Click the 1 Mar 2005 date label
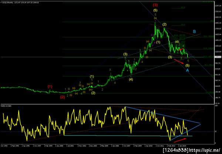The height and width of the screenshot is (154, 222). (x=104, y=146)
